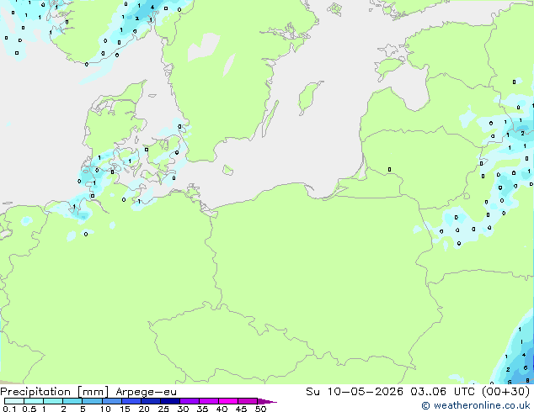Click the legend label '10'
This screenshot has height=412, width=534.
(105, 409)
